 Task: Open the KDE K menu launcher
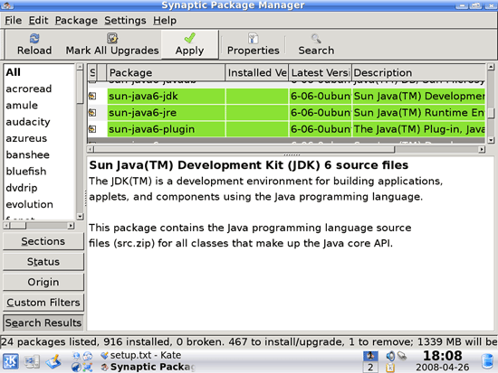11,361
